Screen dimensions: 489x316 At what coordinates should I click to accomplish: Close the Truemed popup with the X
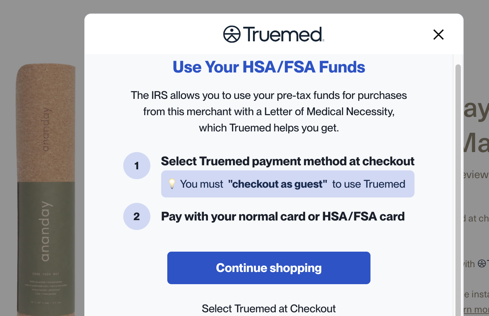[439, 34]
